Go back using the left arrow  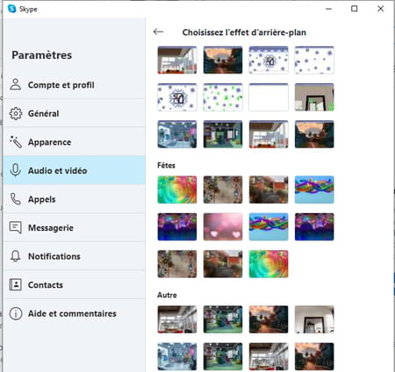pos(158,32)
